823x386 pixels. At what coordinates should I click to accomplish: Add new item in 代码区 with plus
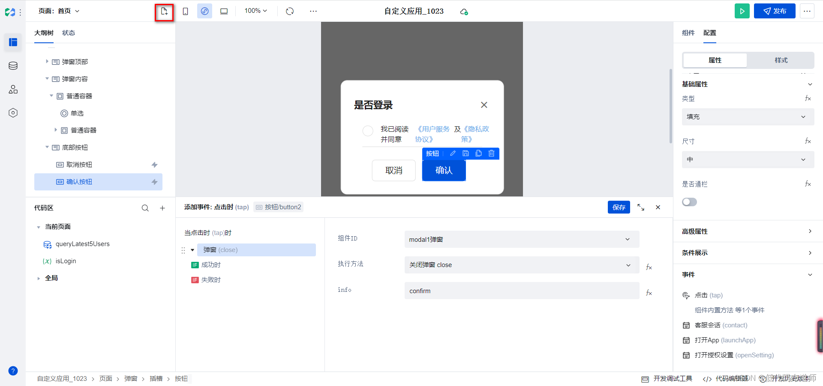pyautogui.click(x=162, y=208)
